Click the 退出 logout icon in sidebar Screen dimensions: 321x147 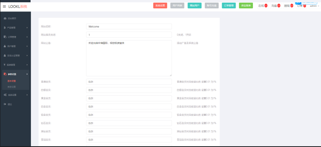click(x=5, y=104)
